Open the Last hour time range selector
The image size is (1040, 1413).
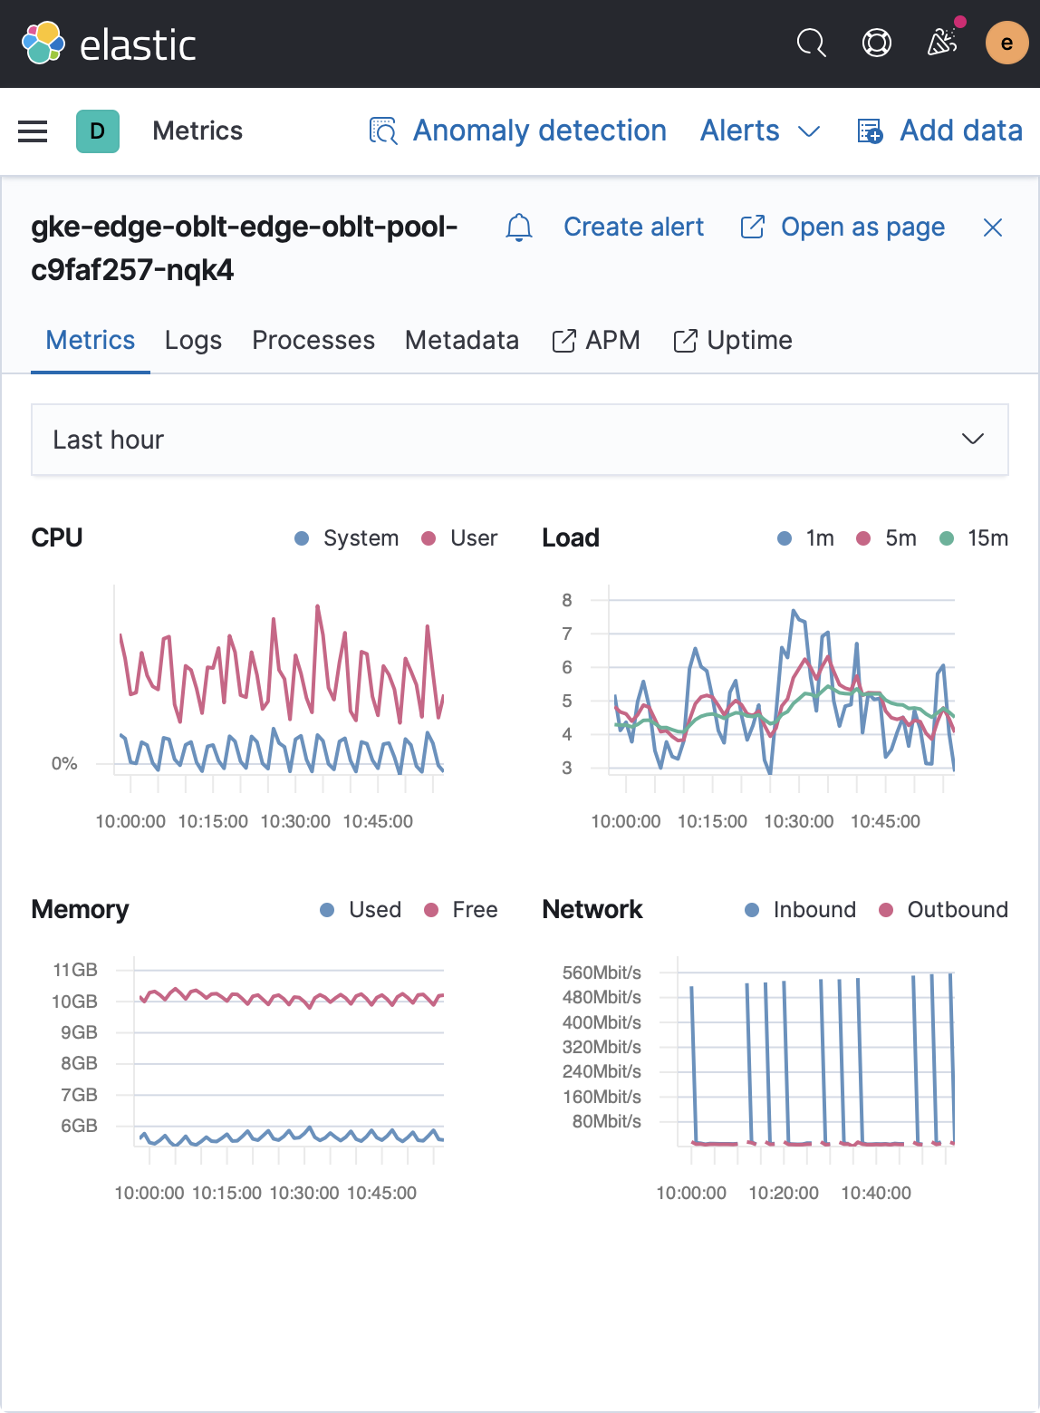click(519, 440)
